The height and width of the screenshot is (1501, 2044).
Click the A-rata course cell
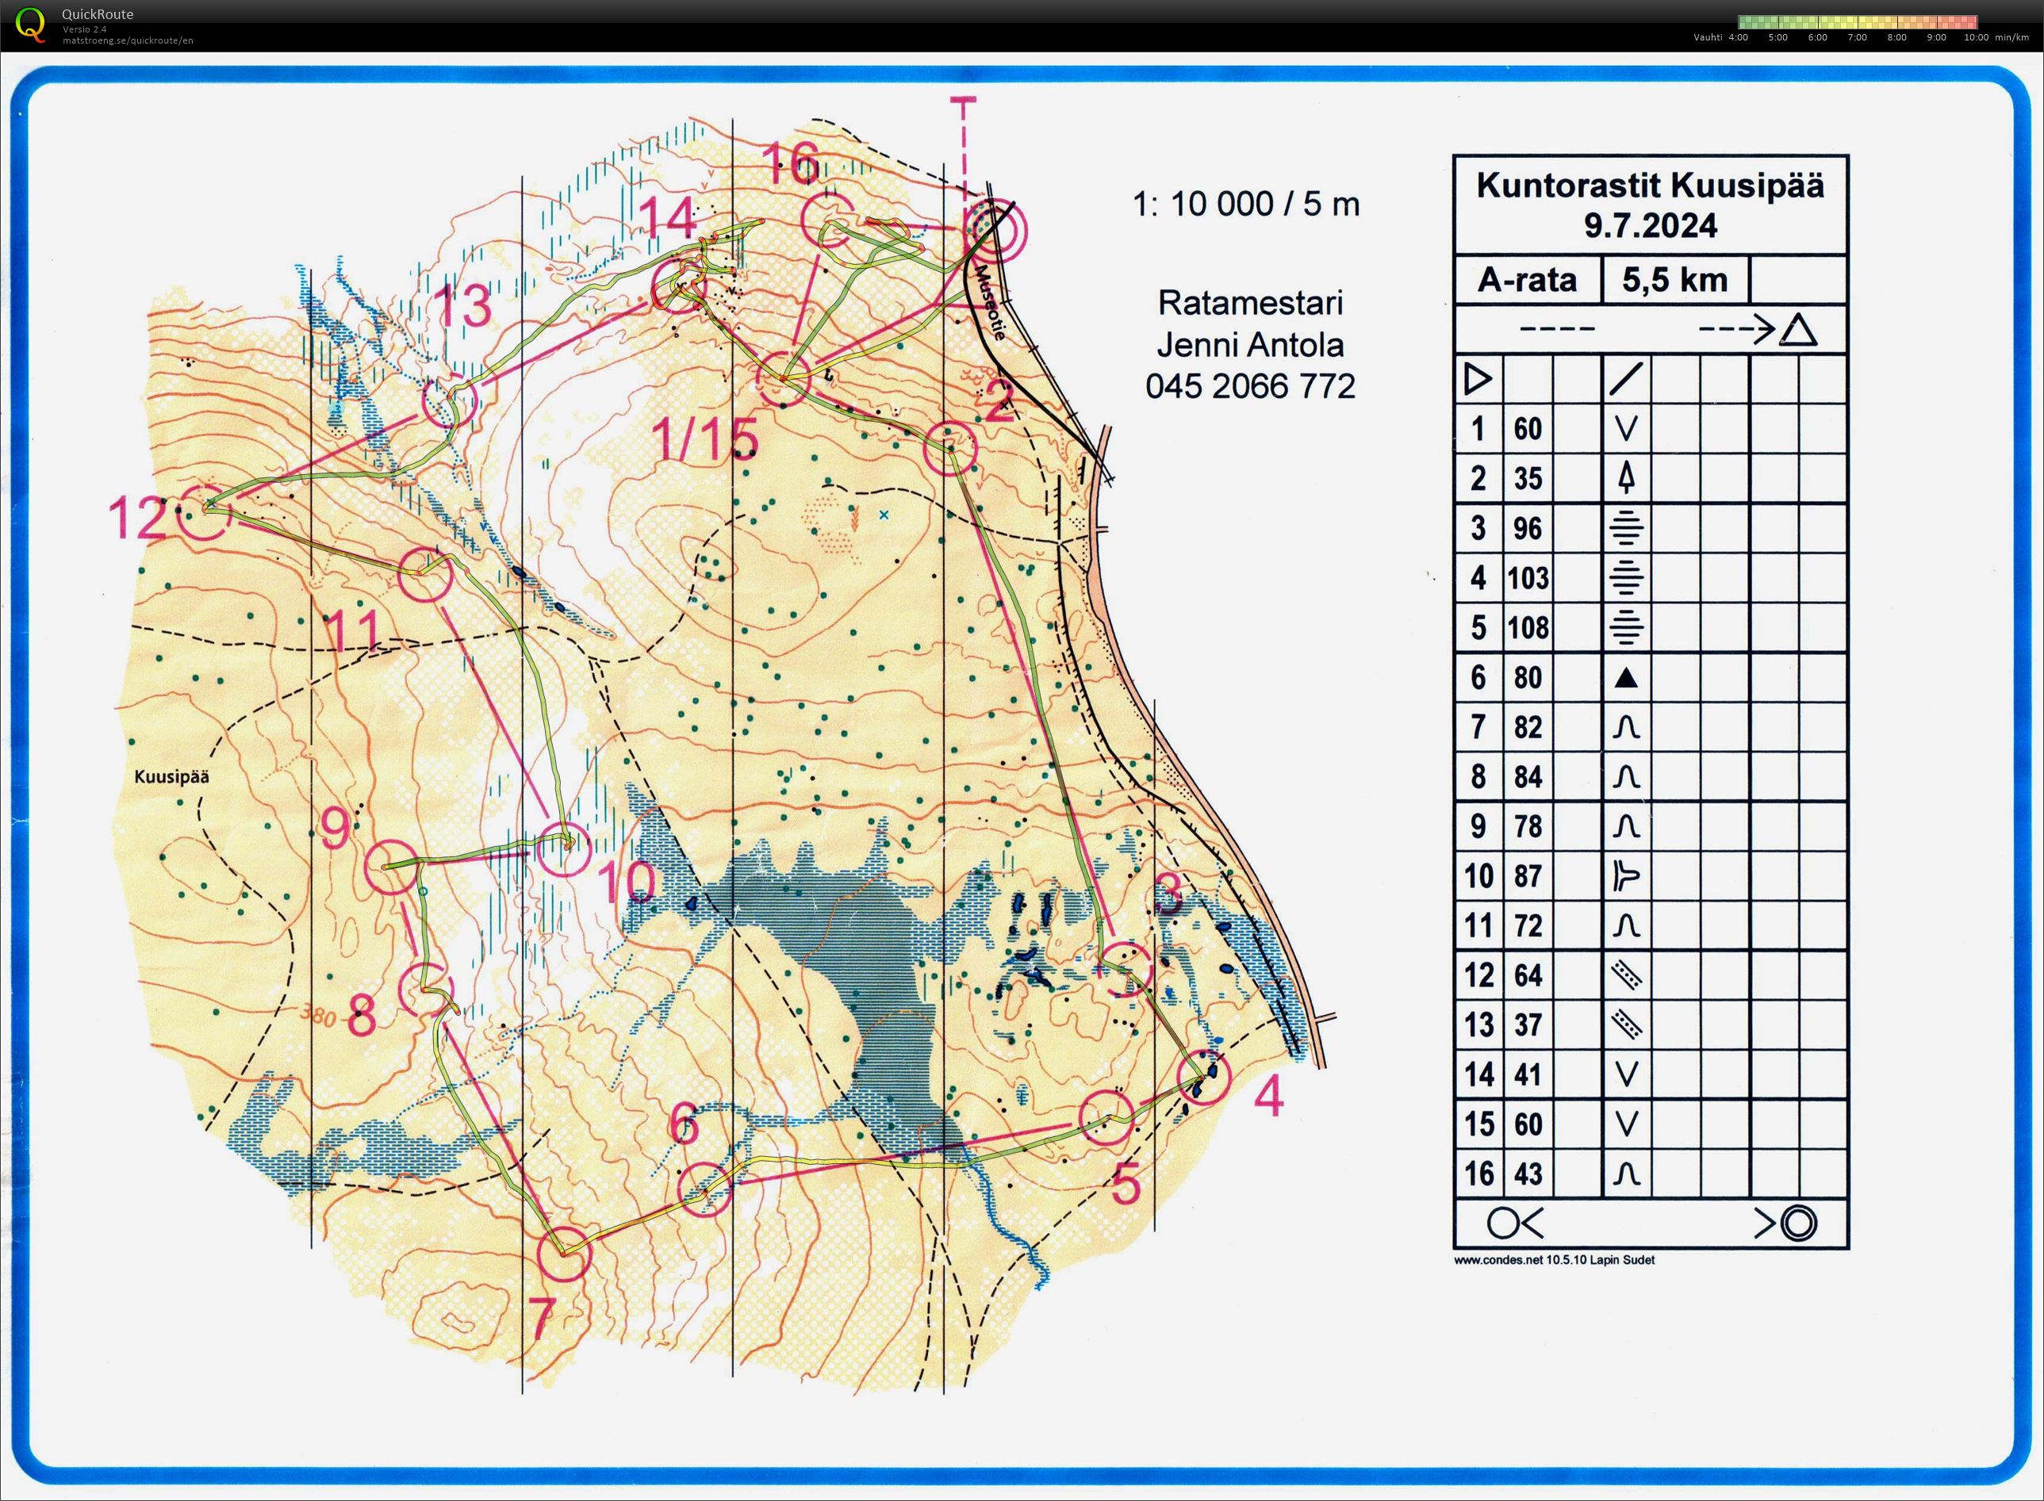pyautogui.click(x=1527, y=279)
